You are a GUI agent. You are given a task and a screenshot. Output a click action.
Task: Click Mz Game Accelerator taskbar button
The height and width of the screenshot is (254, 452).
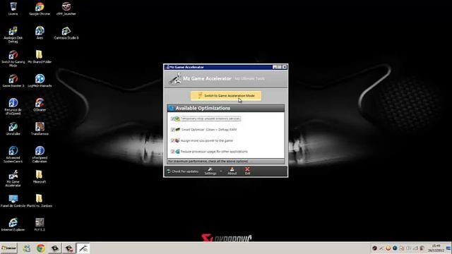(83, 248)
